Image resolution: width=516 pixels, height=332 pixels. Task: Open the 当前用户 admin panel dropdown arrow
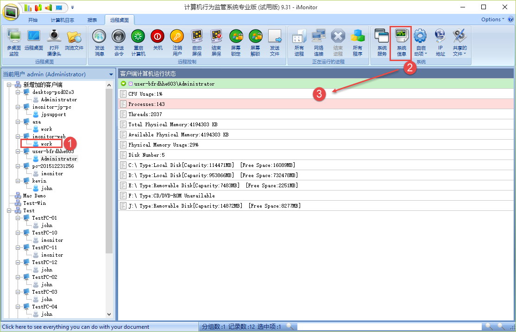coord(111,74)
